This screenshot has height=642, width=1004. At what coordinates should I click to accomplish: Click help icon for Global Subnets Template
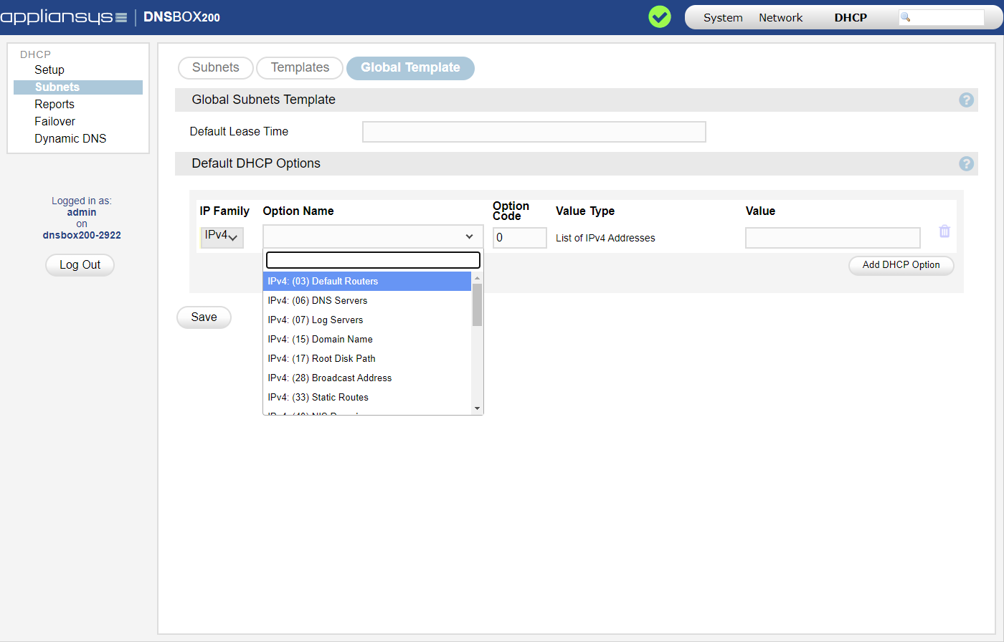pyautogui.click(x=966, y=100)
